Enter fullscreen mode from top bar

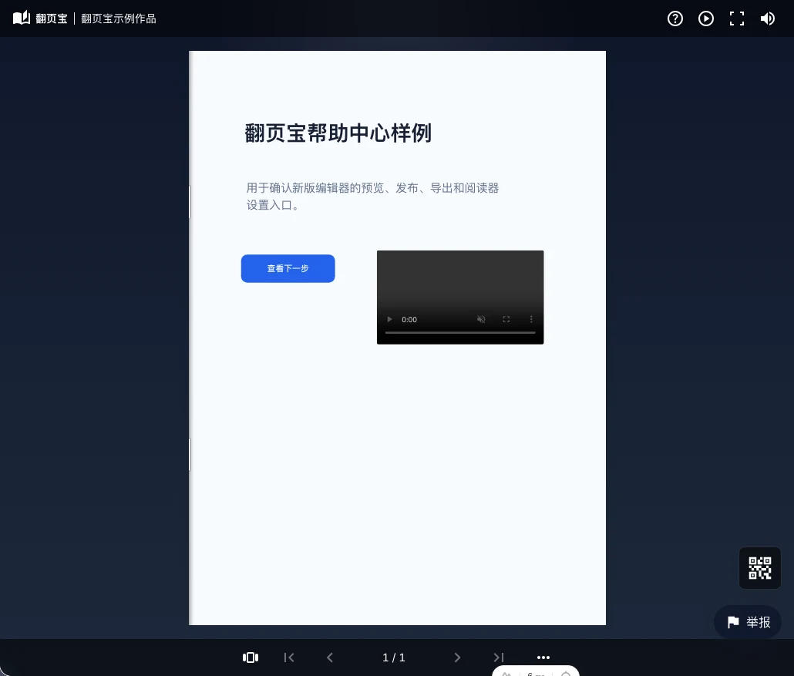coord(737,18)
